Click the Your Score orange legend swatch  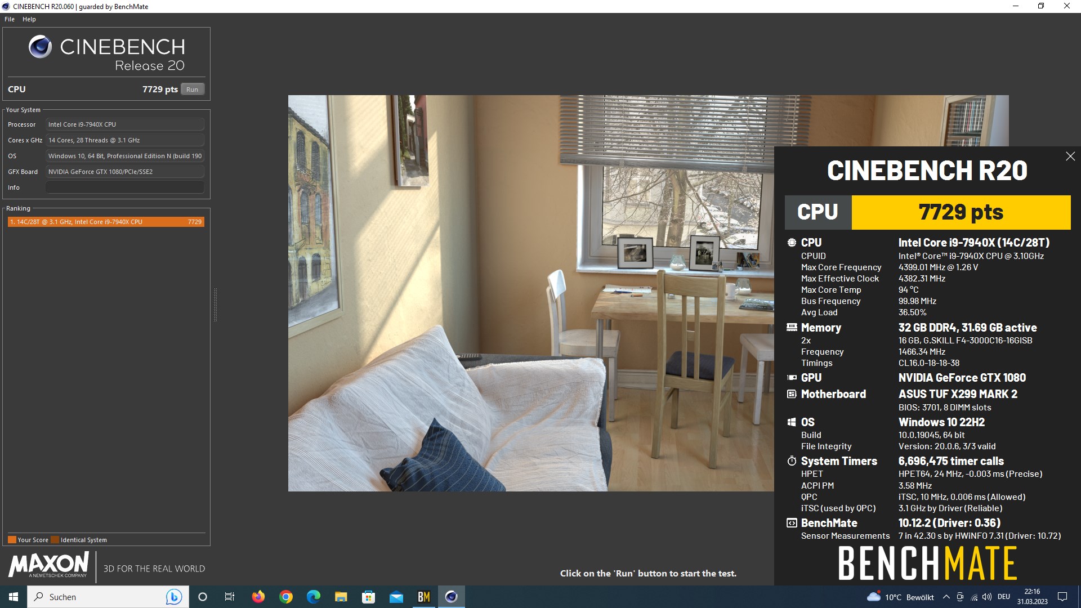pos(12,539)
